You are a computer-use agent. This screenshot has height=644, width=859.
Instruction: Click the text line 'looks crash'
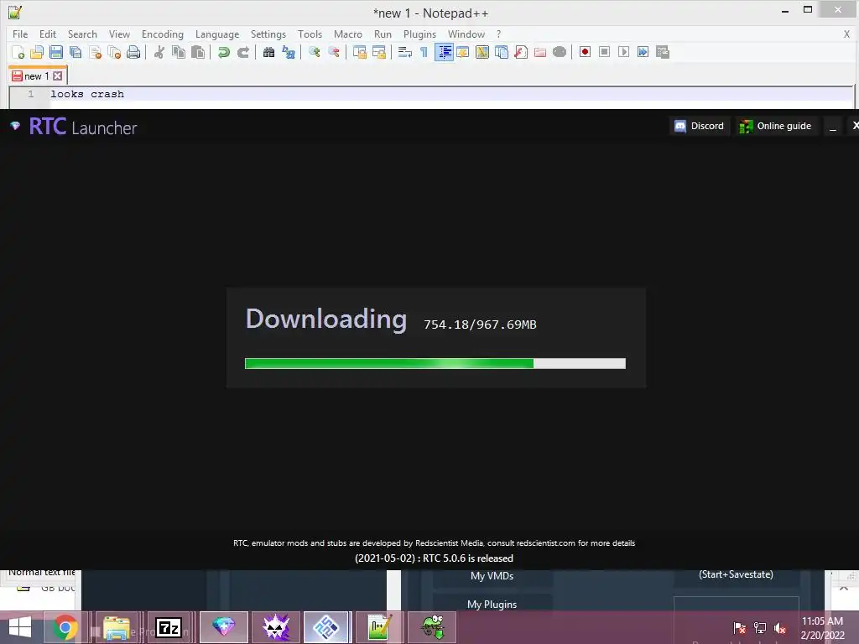click(x=87, y=94)
